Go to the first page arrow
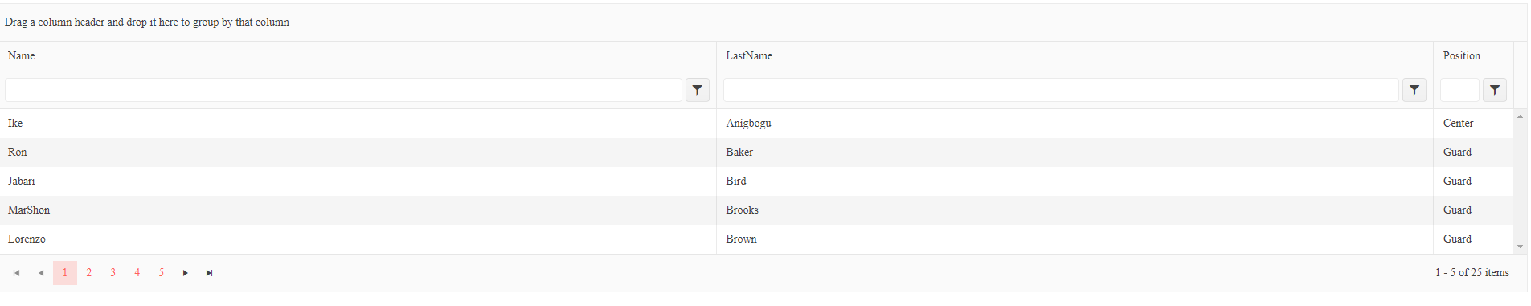Screen dimensions: 1531x306 click(x=17, y=273)
